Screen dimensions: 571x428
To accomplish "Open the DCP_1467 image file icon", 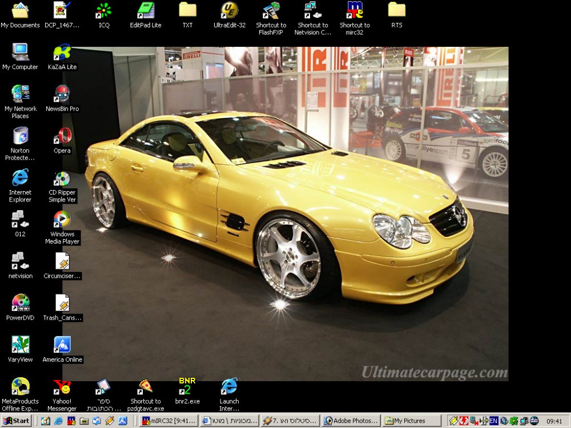I will (x=62, y=15).
